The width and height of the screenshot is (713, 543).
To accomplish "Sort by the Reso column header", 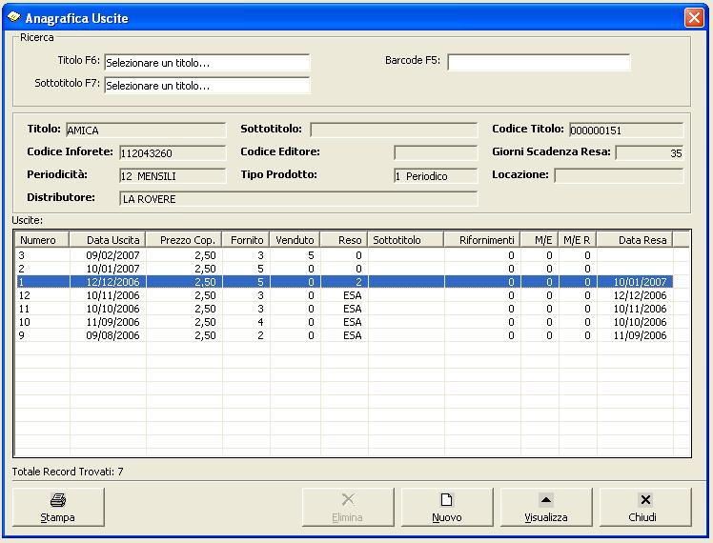I will [344, 239].
